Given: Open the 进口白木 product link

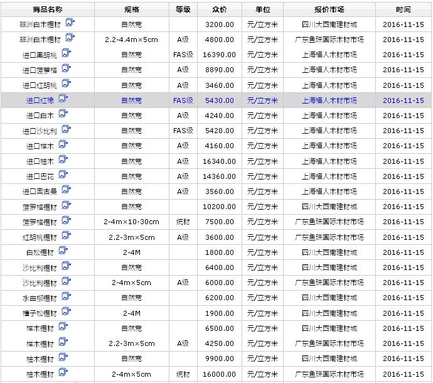Looking at the screenshot, I should pyautogui.click(x=41, y=116).
